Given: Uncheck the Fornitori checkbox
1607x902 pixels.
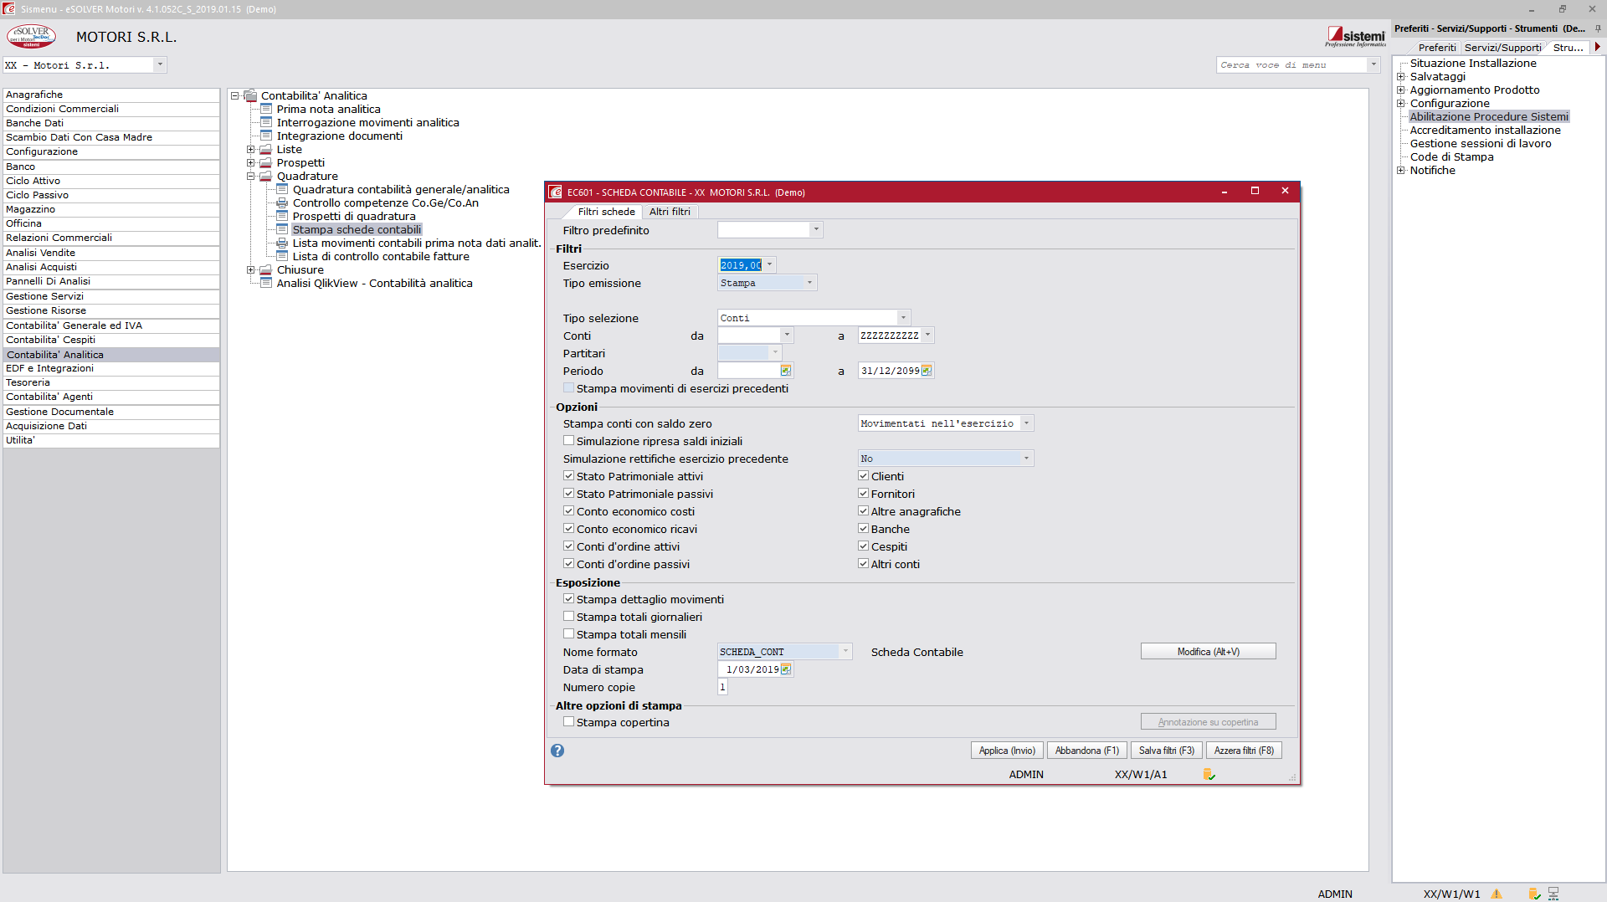Looking at the screenshot, I should (x=864, y=494).
